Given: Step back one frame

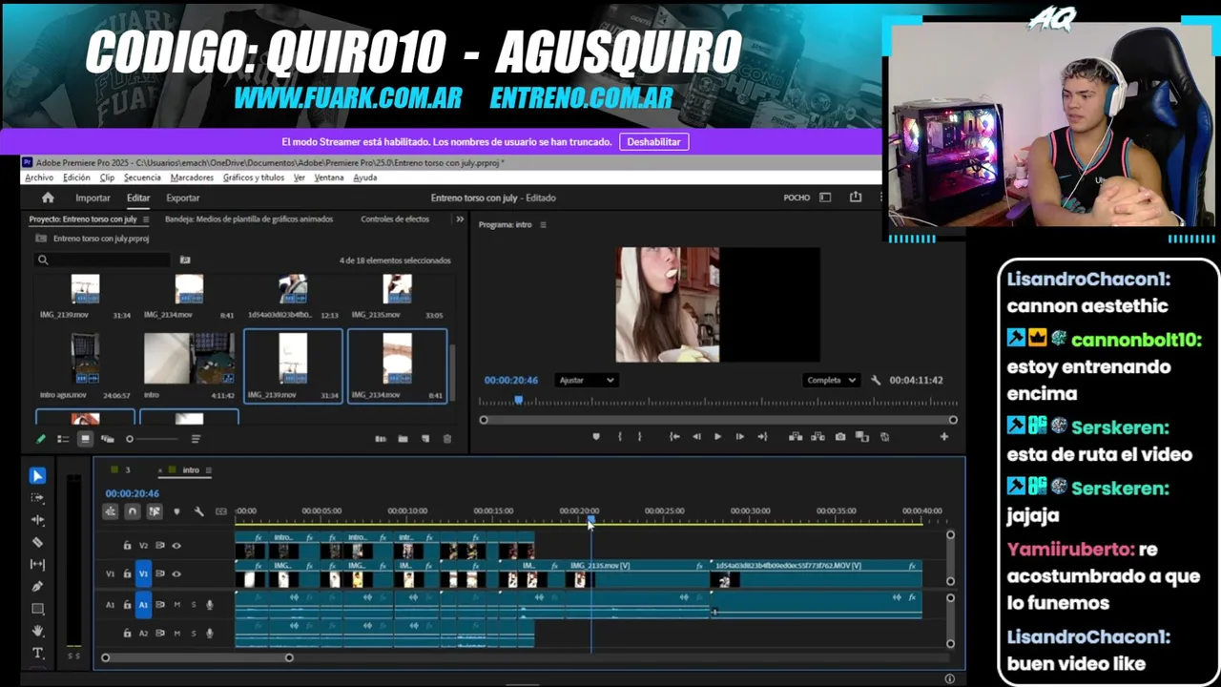Looking at the screenshot, I should (x=696, y=436).
